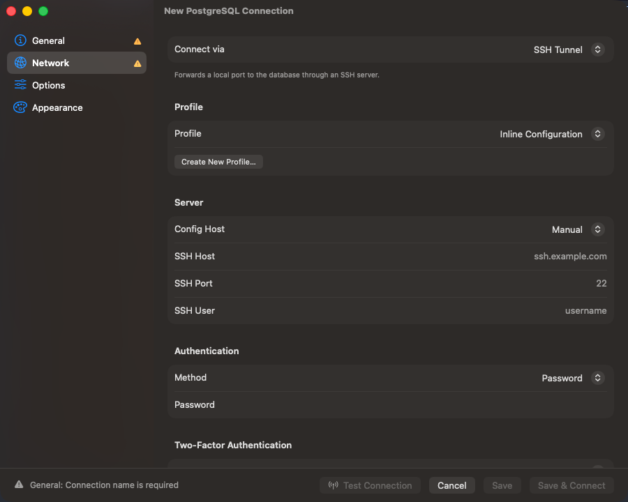Viewport: 628px width, 502px height.
Task: Open the Config Host Manual dropdown
Action: point(578,229)
